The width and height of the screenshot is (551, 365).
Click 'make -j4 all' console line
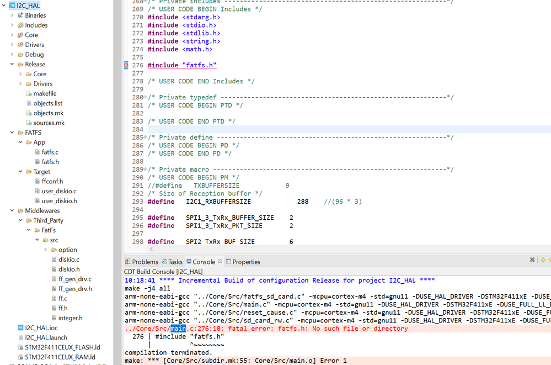click(148, 288)
